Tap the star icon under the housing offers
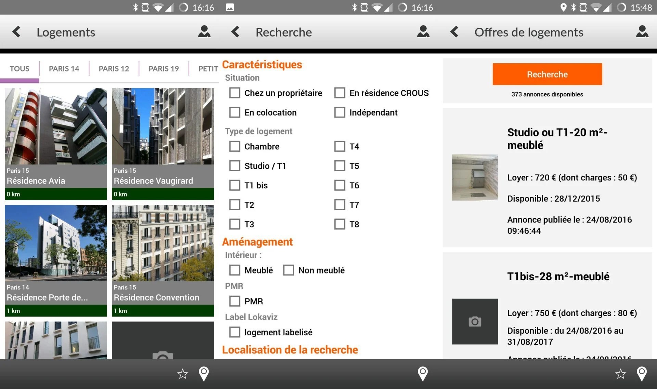 coord(620,374)
